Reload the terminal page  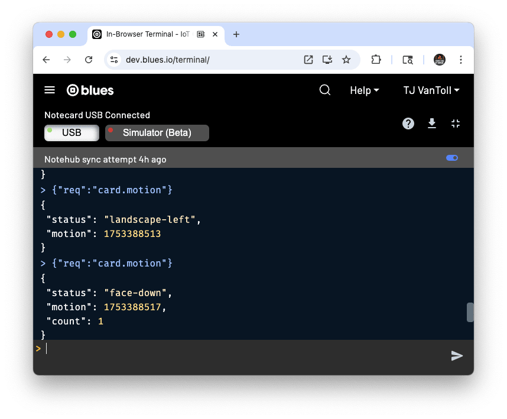tap(89, 60)
